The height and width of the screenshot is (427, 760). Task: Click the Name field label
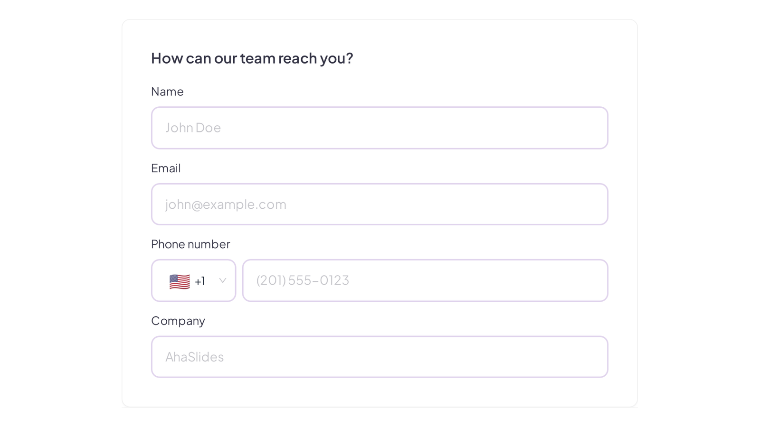click(167, 92)
